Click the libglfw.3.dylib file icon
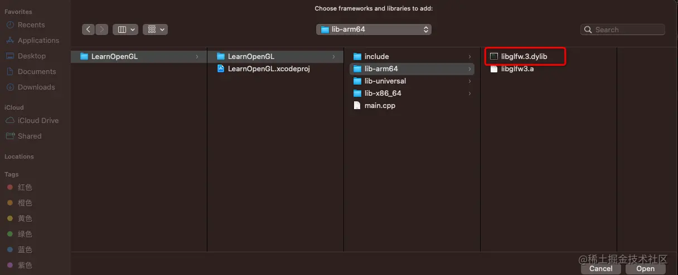The height and width of the screenshot is (275, 678). coord(494,56)
